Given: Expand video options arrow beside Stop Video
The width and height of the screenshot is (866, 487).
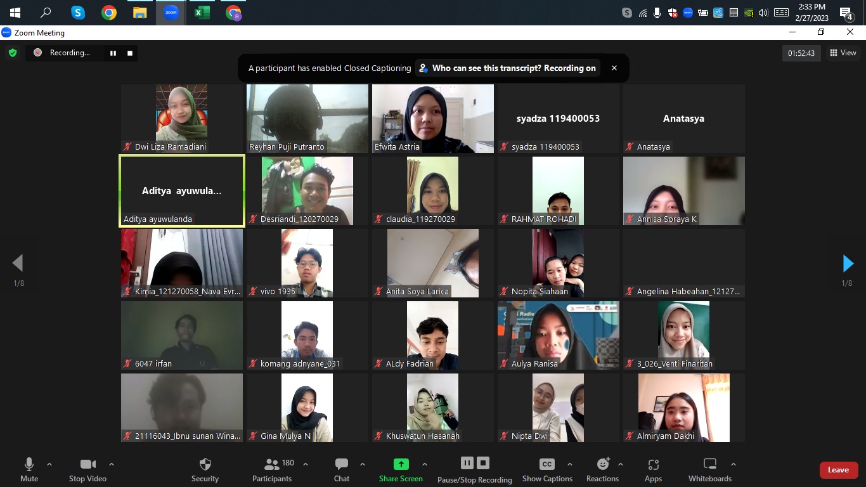Looking at the screenshot, I should pos(112,464).
